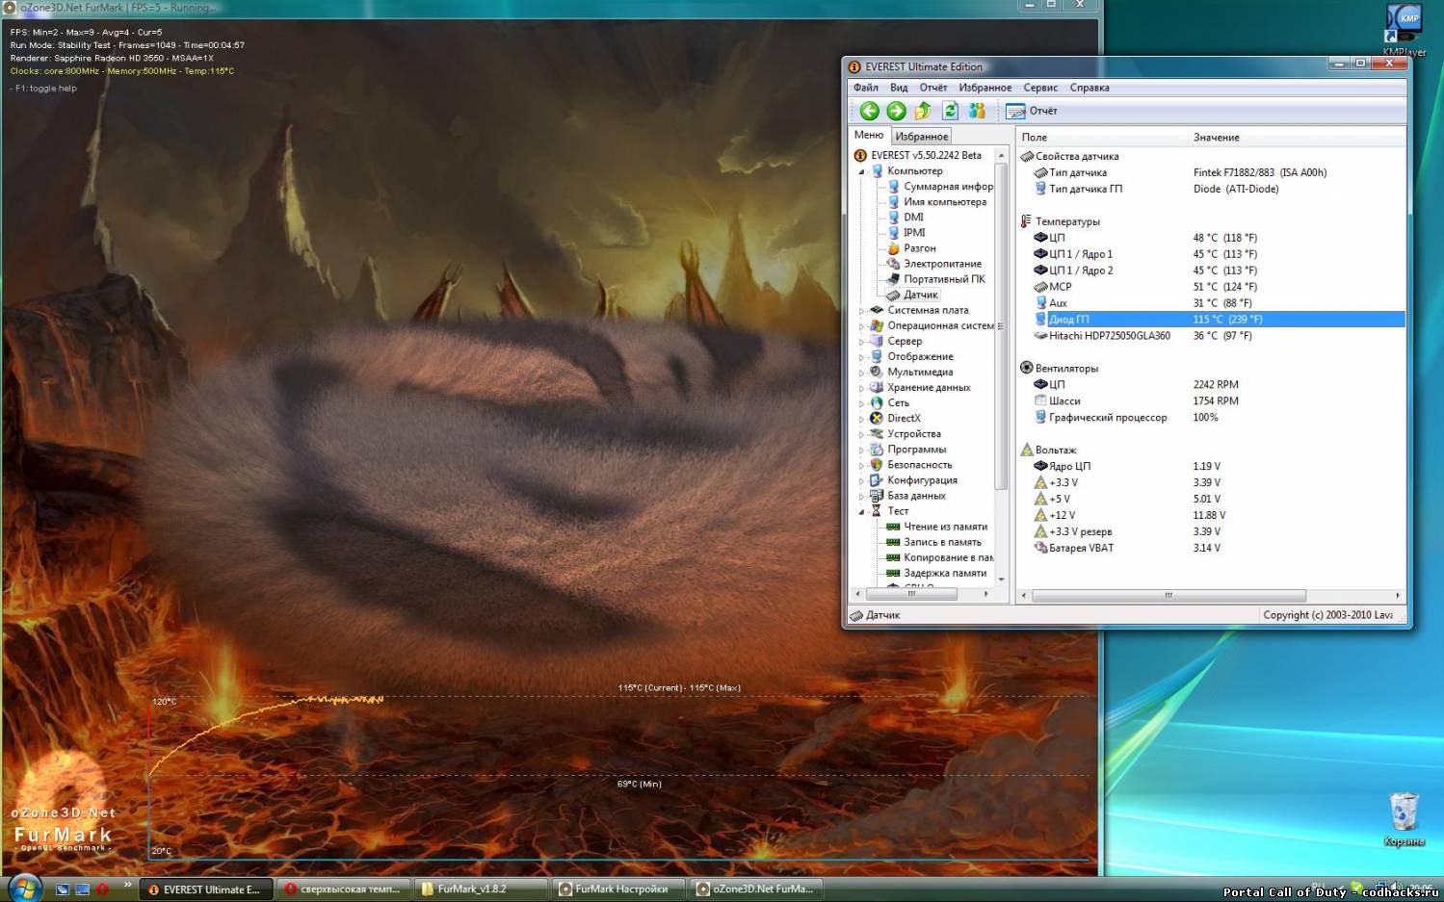Viewport: 1444px width, 902px height.
Task: Open the users icon in EVEREST toolbar
Action: point(977,111)
